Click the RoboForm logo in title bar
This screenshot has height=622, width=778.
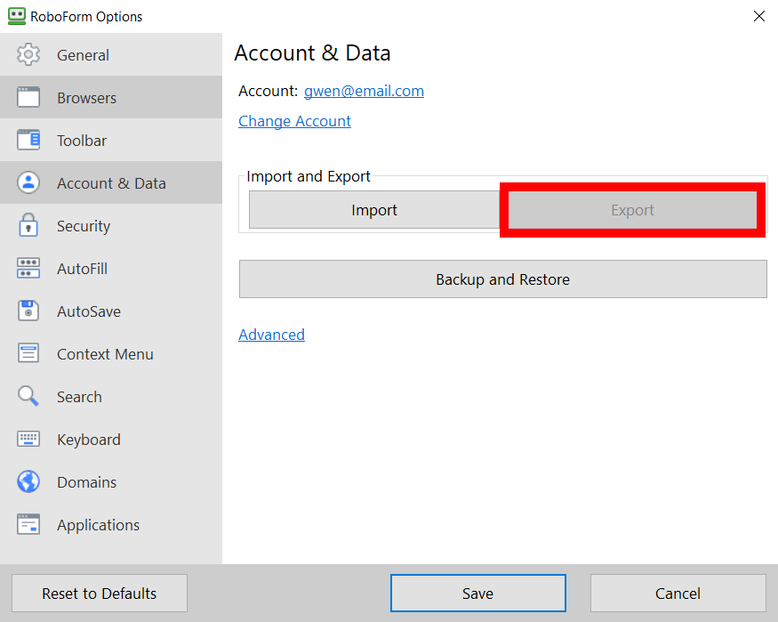[17, 16]
